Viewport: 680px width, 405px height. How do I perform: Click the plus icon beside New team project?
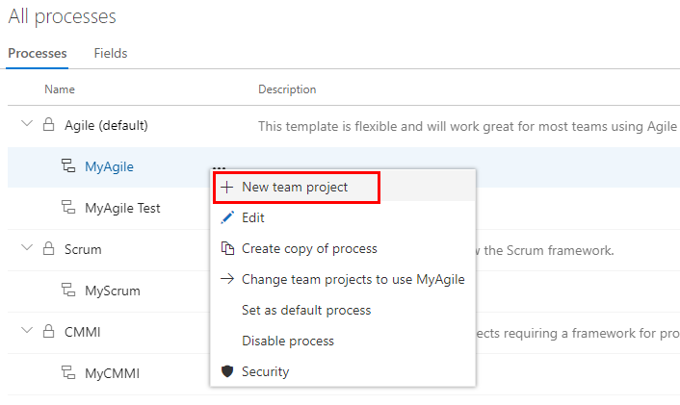point(227,188)
